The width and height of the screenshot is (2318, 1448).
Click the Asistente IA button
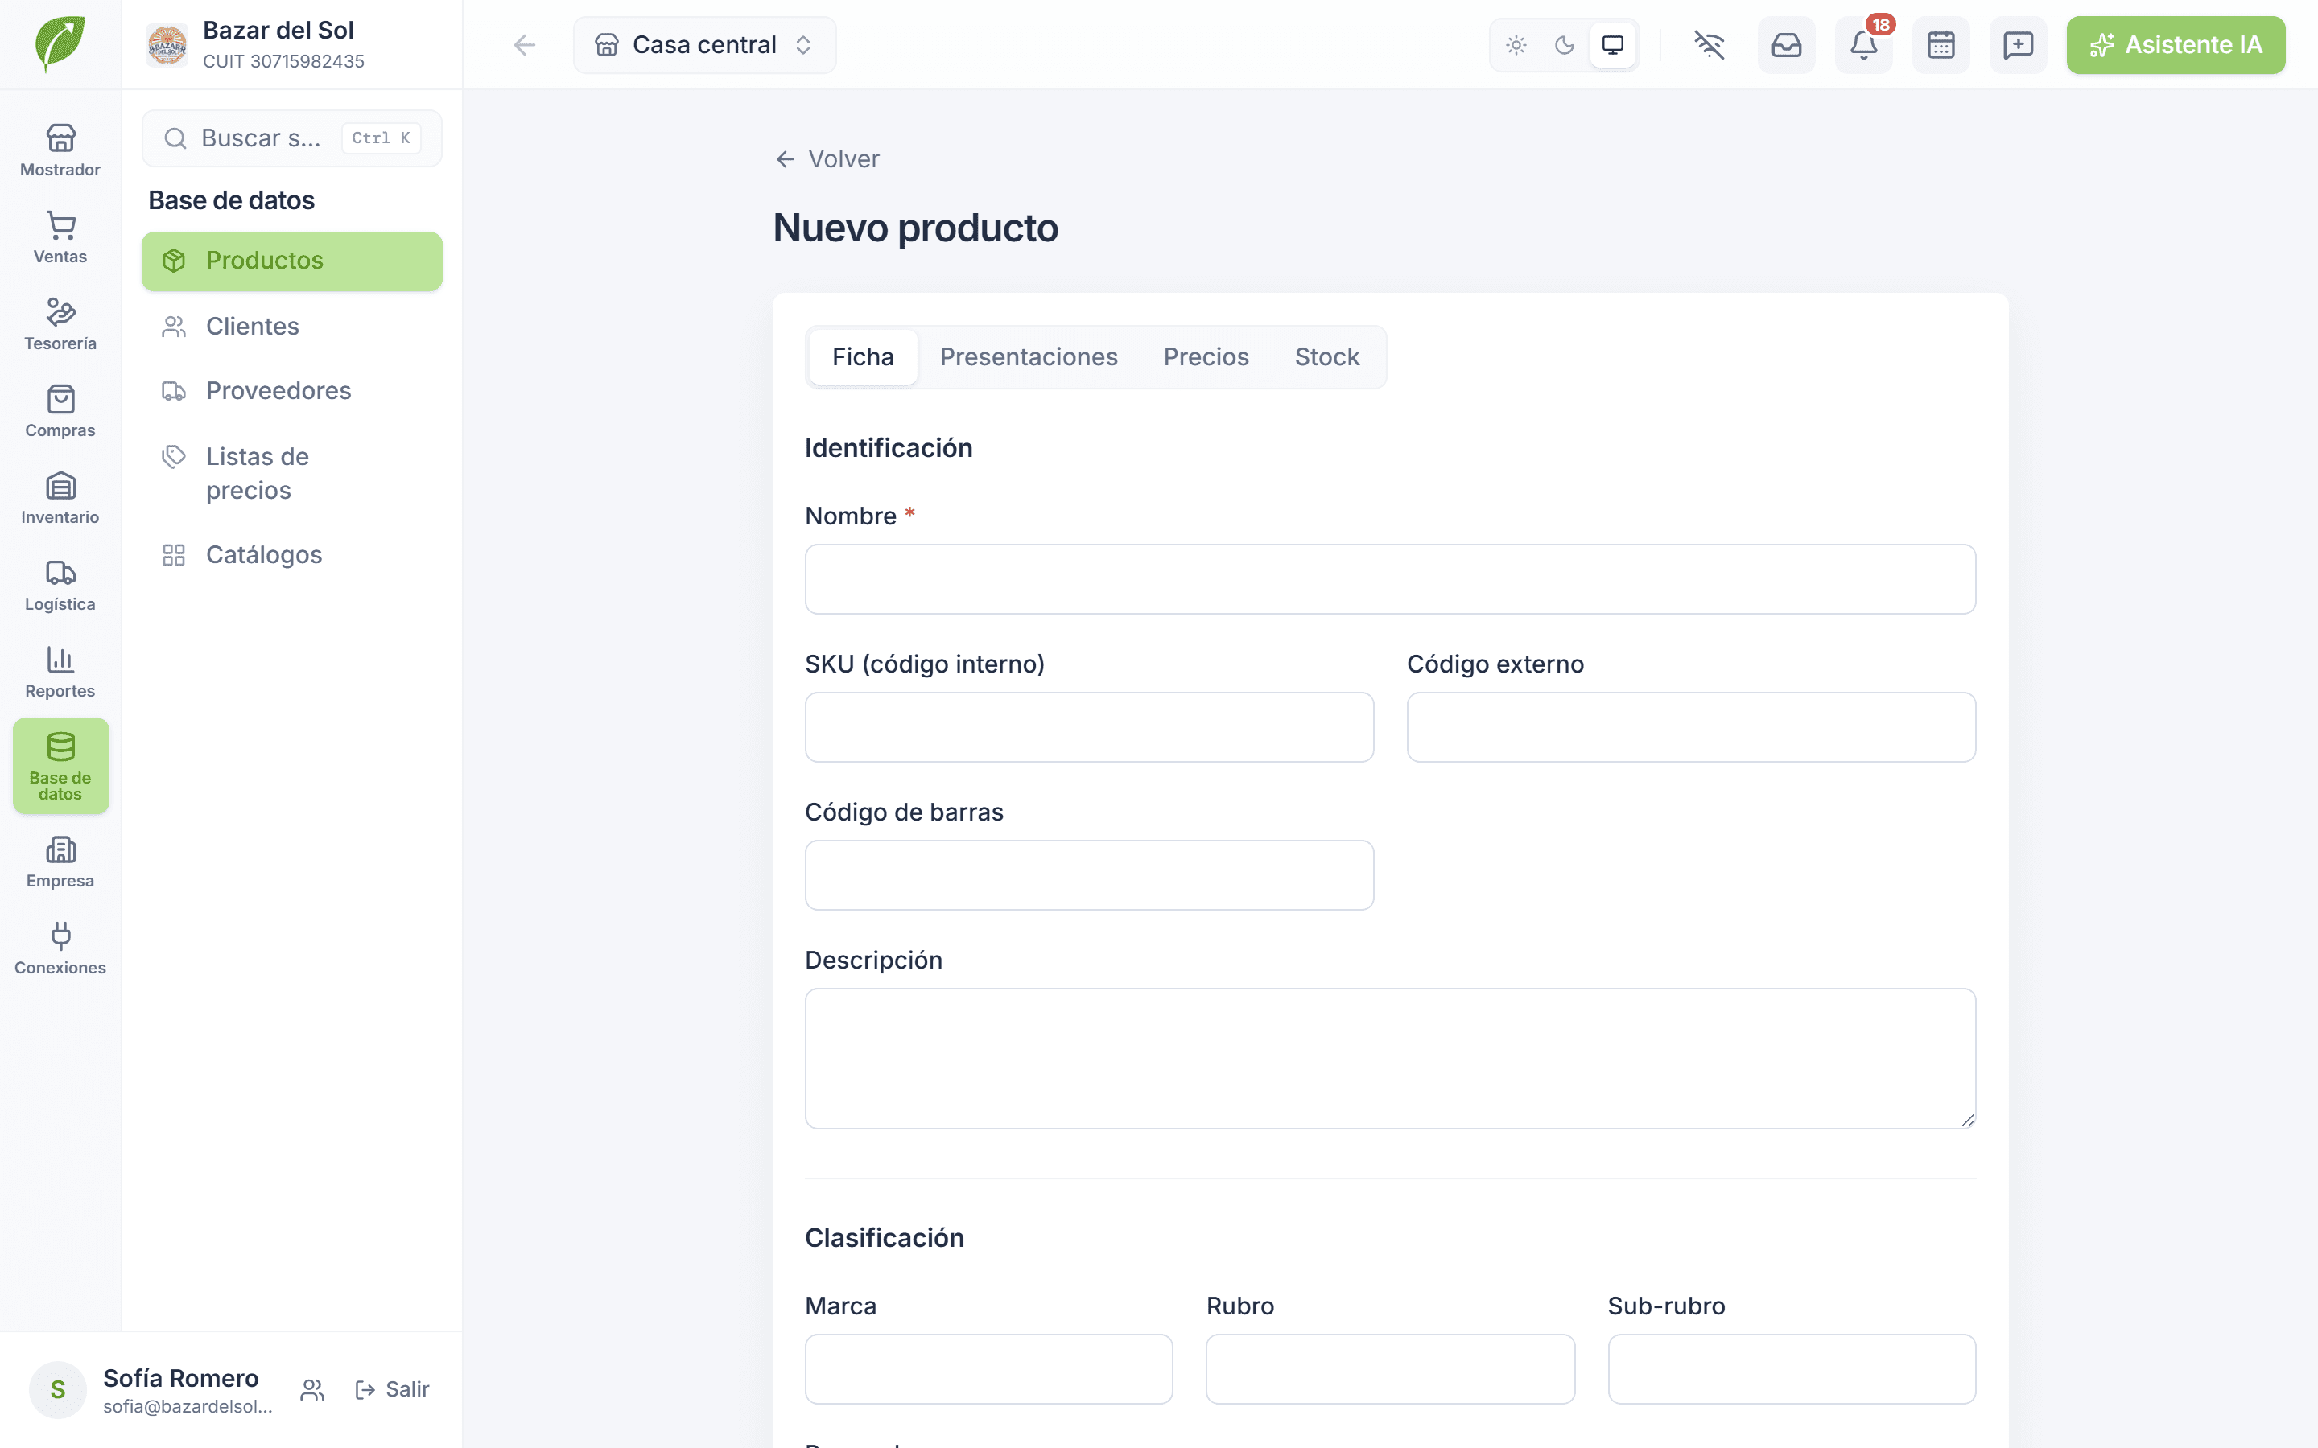2176,45
